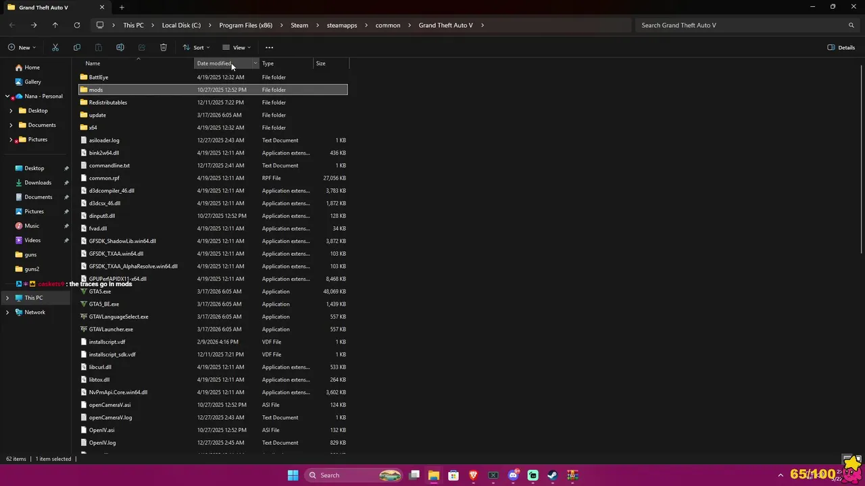Click the Delete trash icon
The width and height of the screenshot is (865, 486).
point(164,47)
